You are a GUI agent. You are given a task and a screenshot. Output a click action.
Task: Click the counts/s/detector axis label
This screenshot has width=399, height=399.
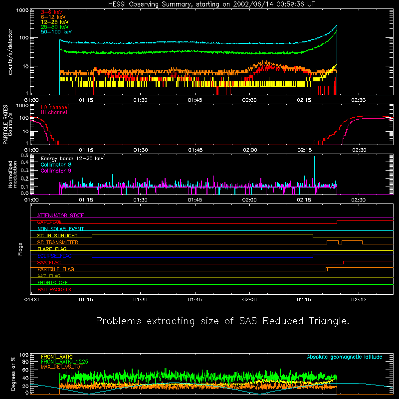click(x=10, y=52)
